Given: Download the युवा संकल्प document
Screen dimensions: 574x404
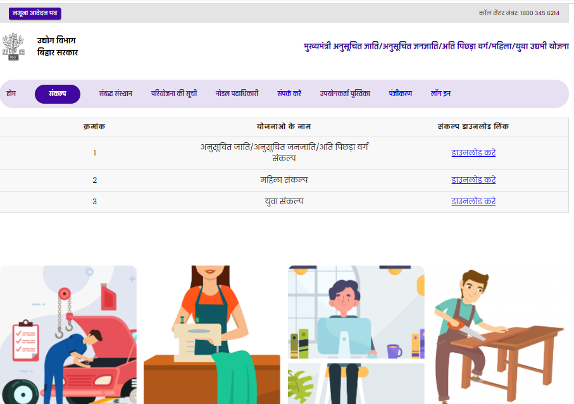Looking at the screenshot, I should (x=473, y=202).
